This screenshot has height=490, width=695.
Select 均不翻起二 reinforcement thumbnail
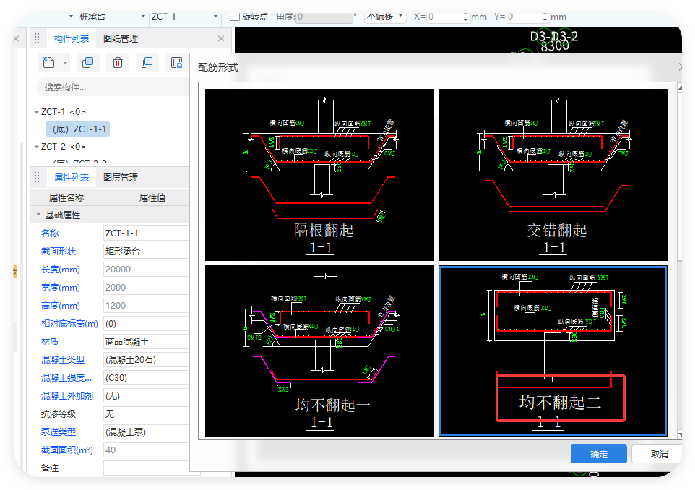(x=553, y=351)
